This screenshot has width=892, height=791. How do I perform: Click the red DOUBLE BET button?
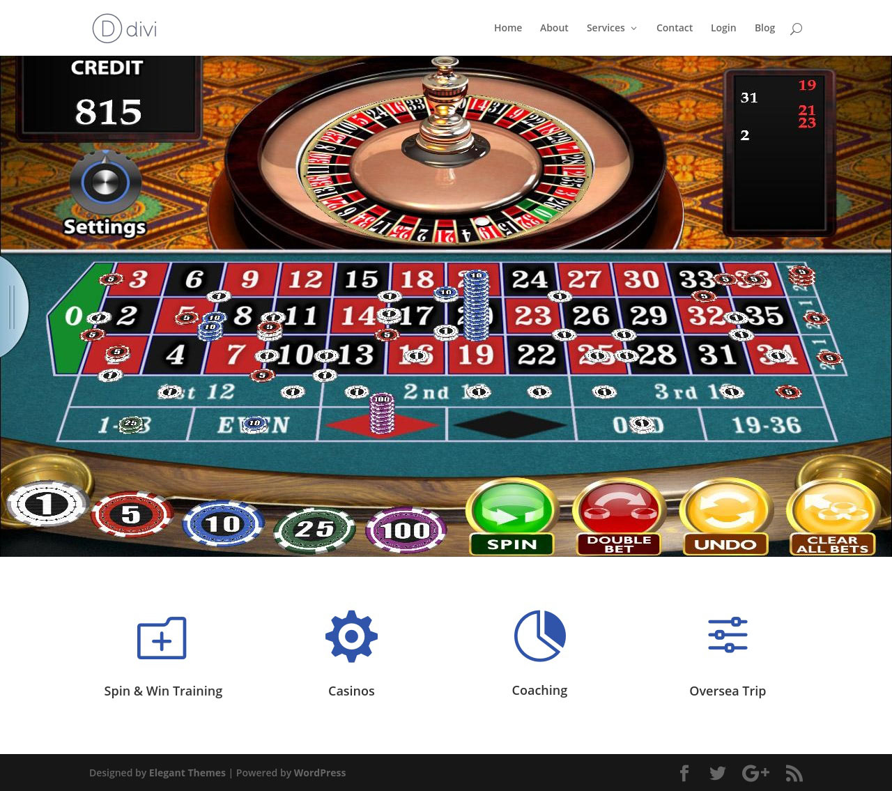pyautogui.click(x=619, y=516)
